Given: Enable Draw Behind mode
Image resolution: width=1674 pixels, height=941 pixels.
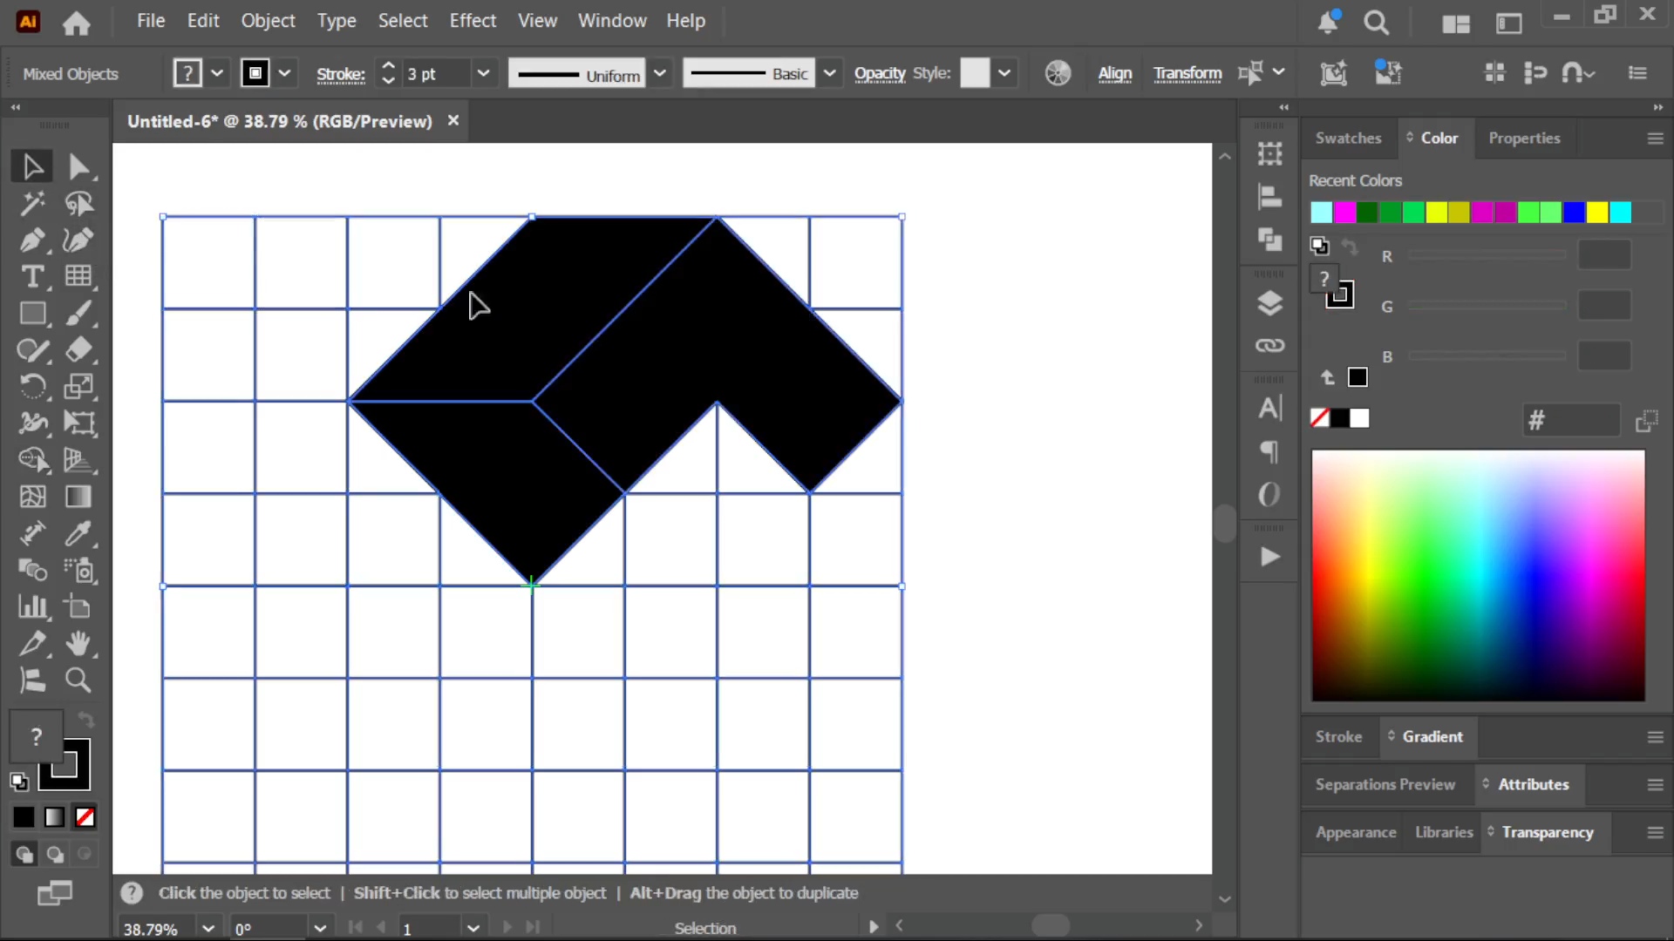Looking at the screenshot, I should point(55,855).
